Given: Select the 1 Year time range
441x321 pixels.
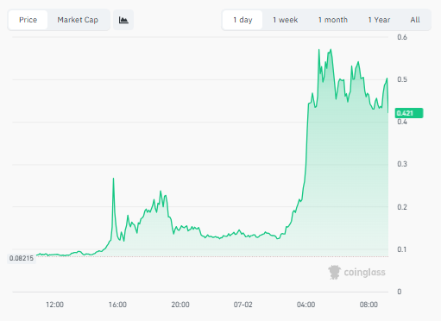Looking at the screenshot, I should tap(379, 20).
